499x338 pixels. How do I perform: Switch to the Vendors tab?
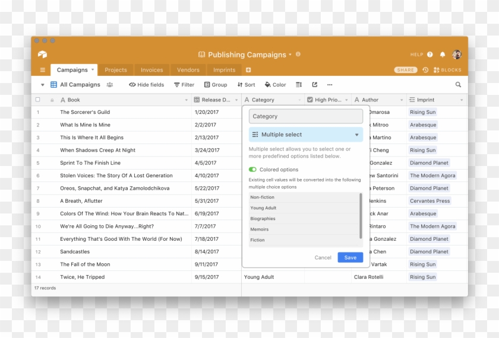pos(188,70)
